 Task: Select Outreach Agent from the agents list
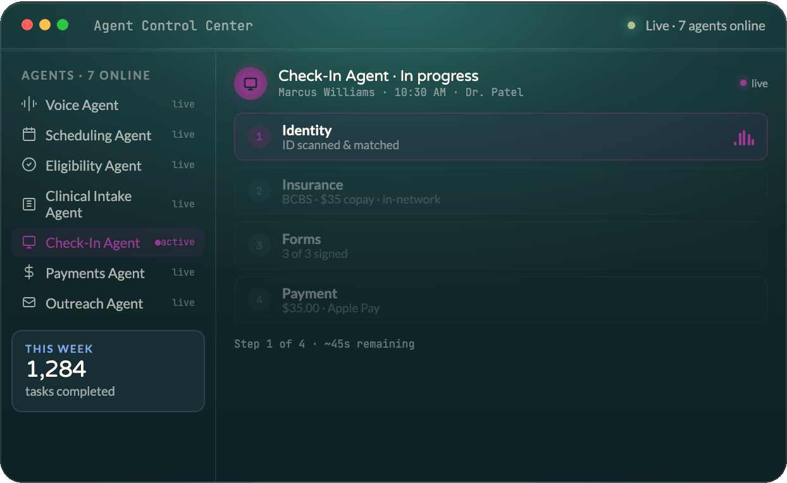[108, 303]
